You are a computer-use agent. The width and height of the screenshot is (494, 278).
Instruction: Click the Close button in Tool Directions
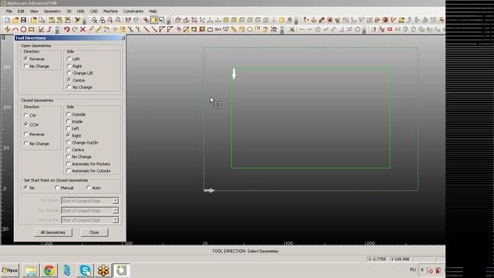pos(94,232)
